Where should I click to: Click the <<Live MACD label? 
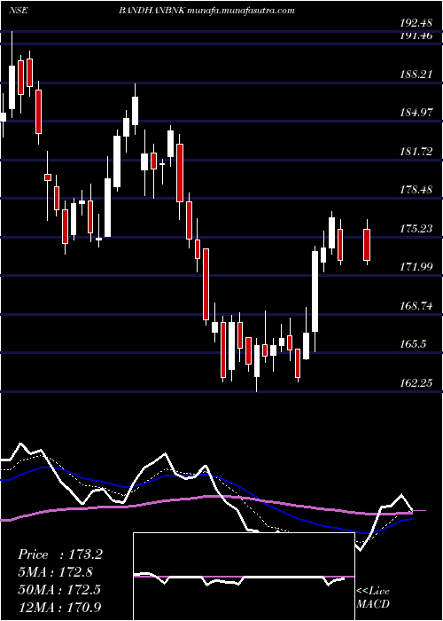373,598
